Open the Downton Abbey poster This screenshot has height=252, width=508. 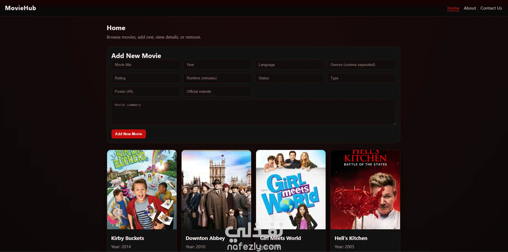click(216, 190)
